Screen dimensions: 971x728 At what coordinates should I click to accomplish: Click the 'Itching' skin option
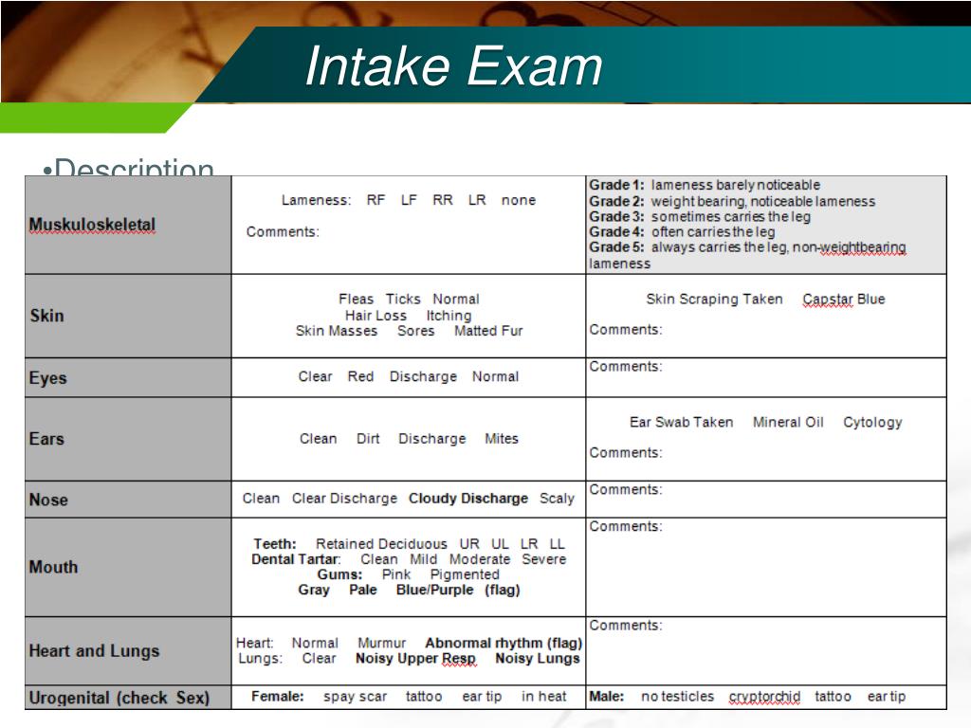449,315
